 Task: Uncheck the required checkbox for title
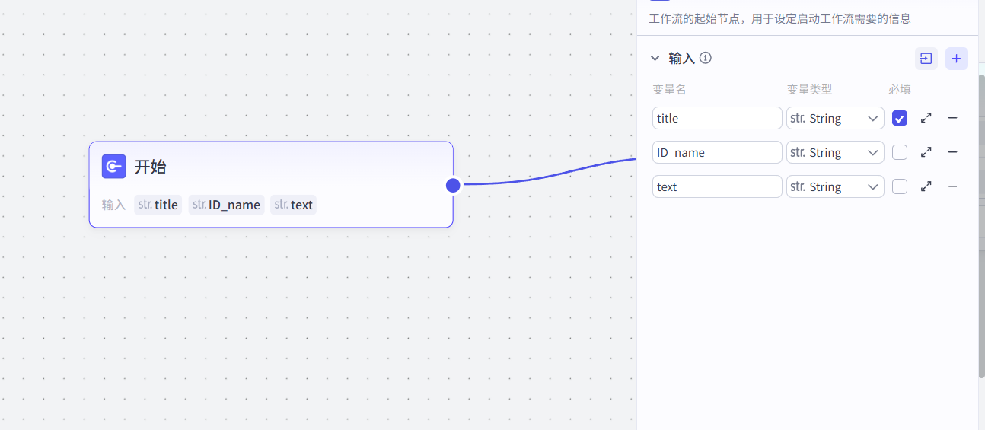click(x=900, y=118)
